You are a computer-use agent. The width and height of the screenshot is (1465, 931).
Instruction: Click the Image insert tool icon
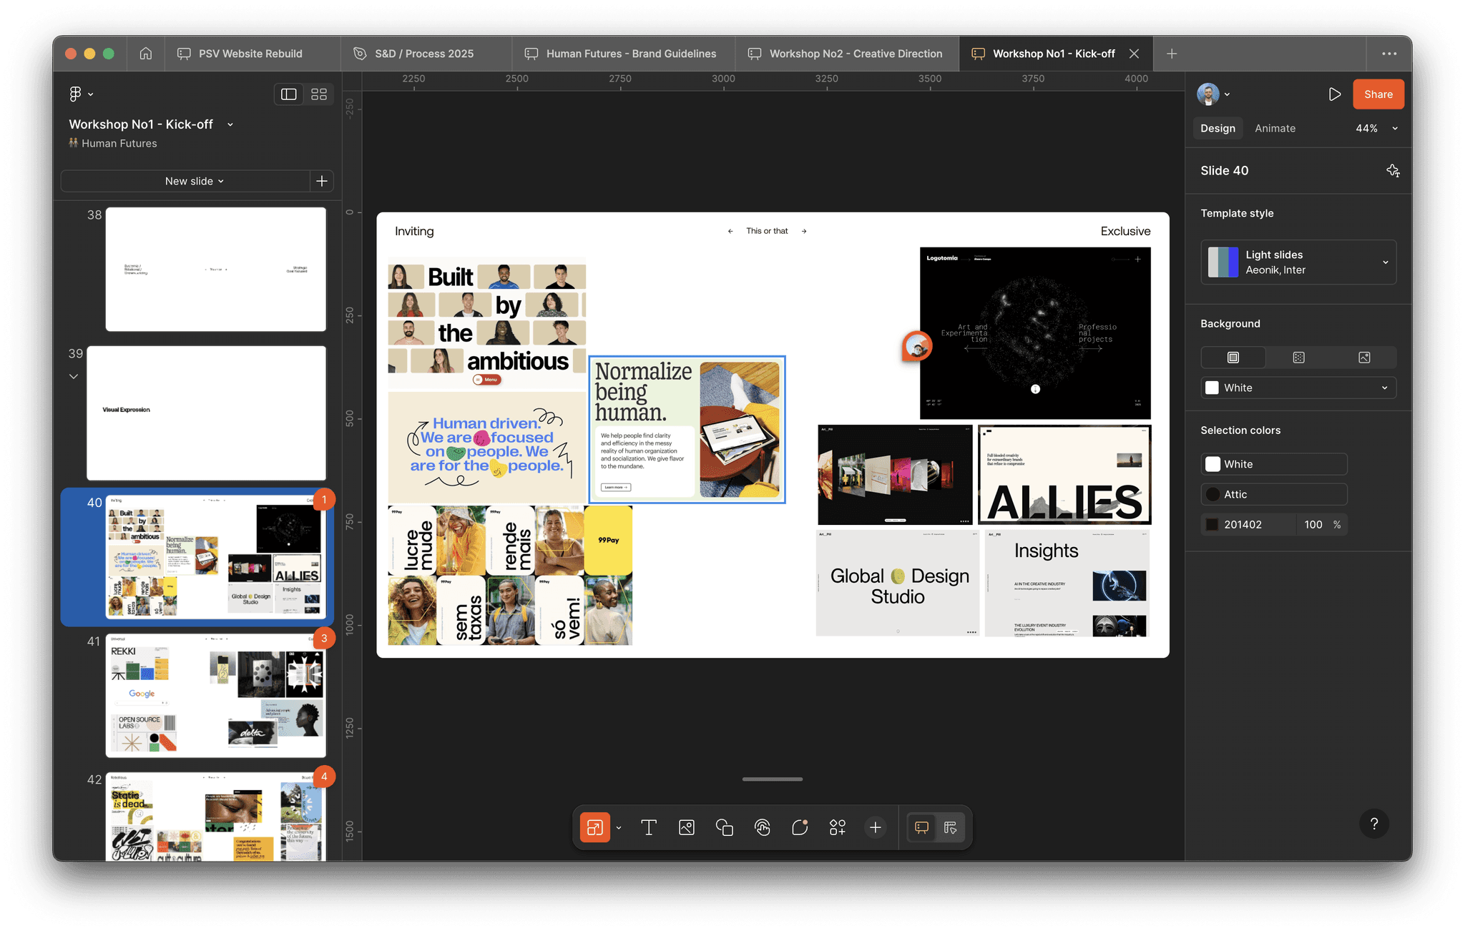pos(687,827)
